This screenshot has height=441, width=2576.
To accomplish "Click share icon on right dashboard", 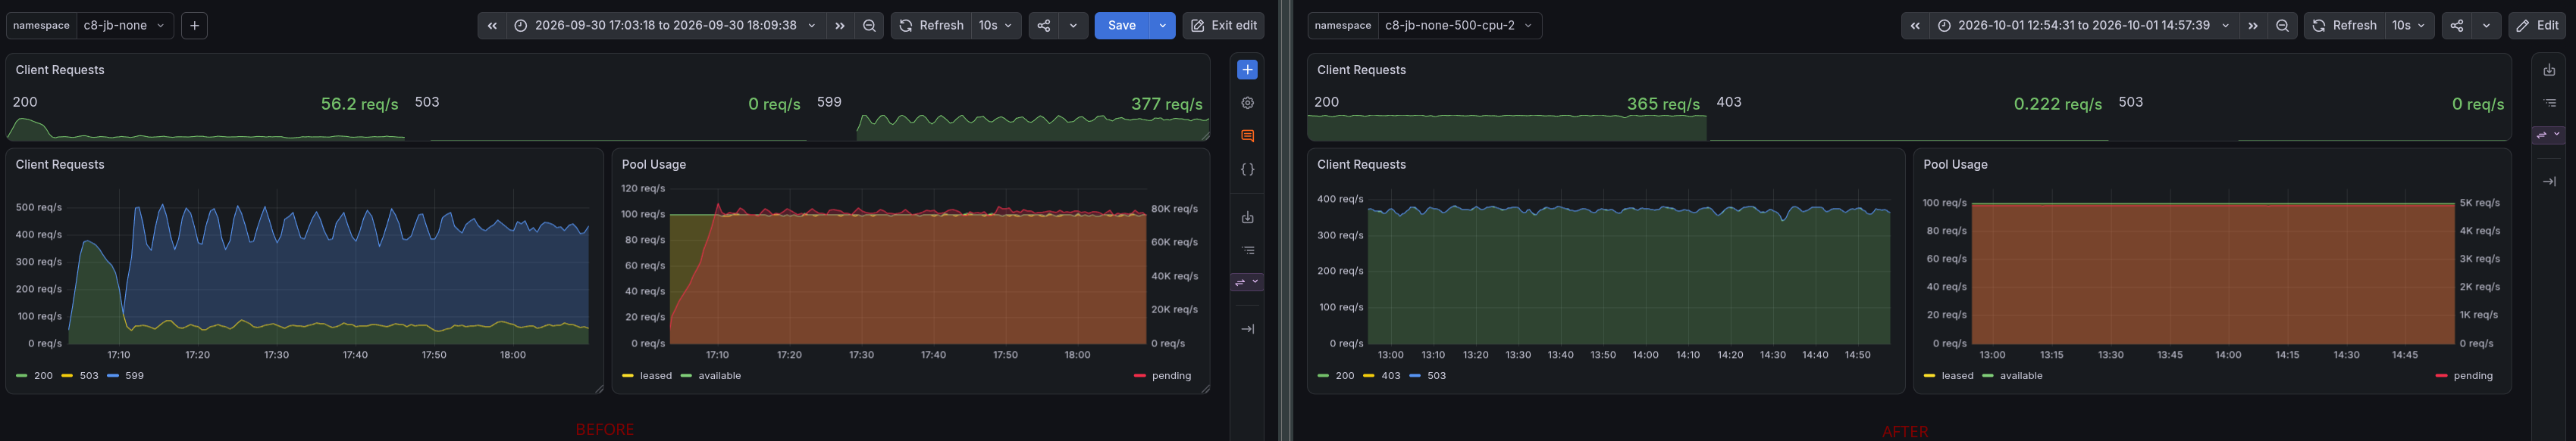I will [x=2457, y=26].
